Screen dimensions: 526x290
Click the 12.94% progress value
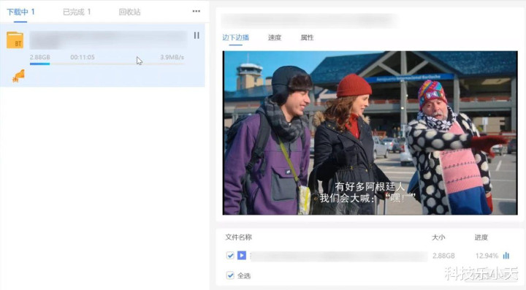coord(487,256)
